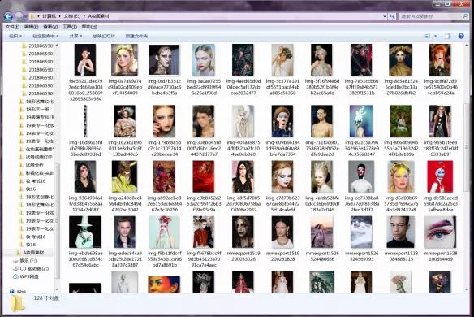
Task: Click the 新建文件夹 button
Action: 136,36
